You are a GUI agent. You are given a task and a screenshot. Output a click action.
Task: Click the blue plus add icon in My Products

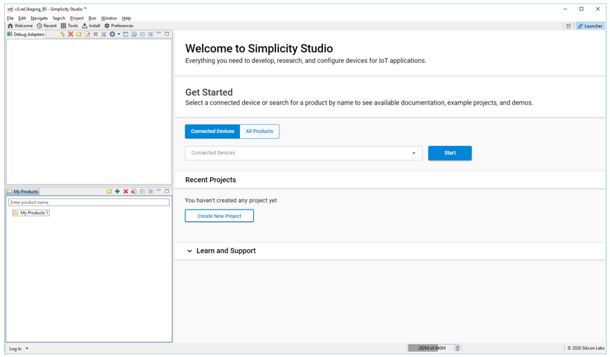click(118, 191)
